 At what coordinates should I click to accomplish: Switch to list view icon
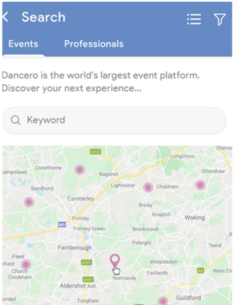coord(194,19)
